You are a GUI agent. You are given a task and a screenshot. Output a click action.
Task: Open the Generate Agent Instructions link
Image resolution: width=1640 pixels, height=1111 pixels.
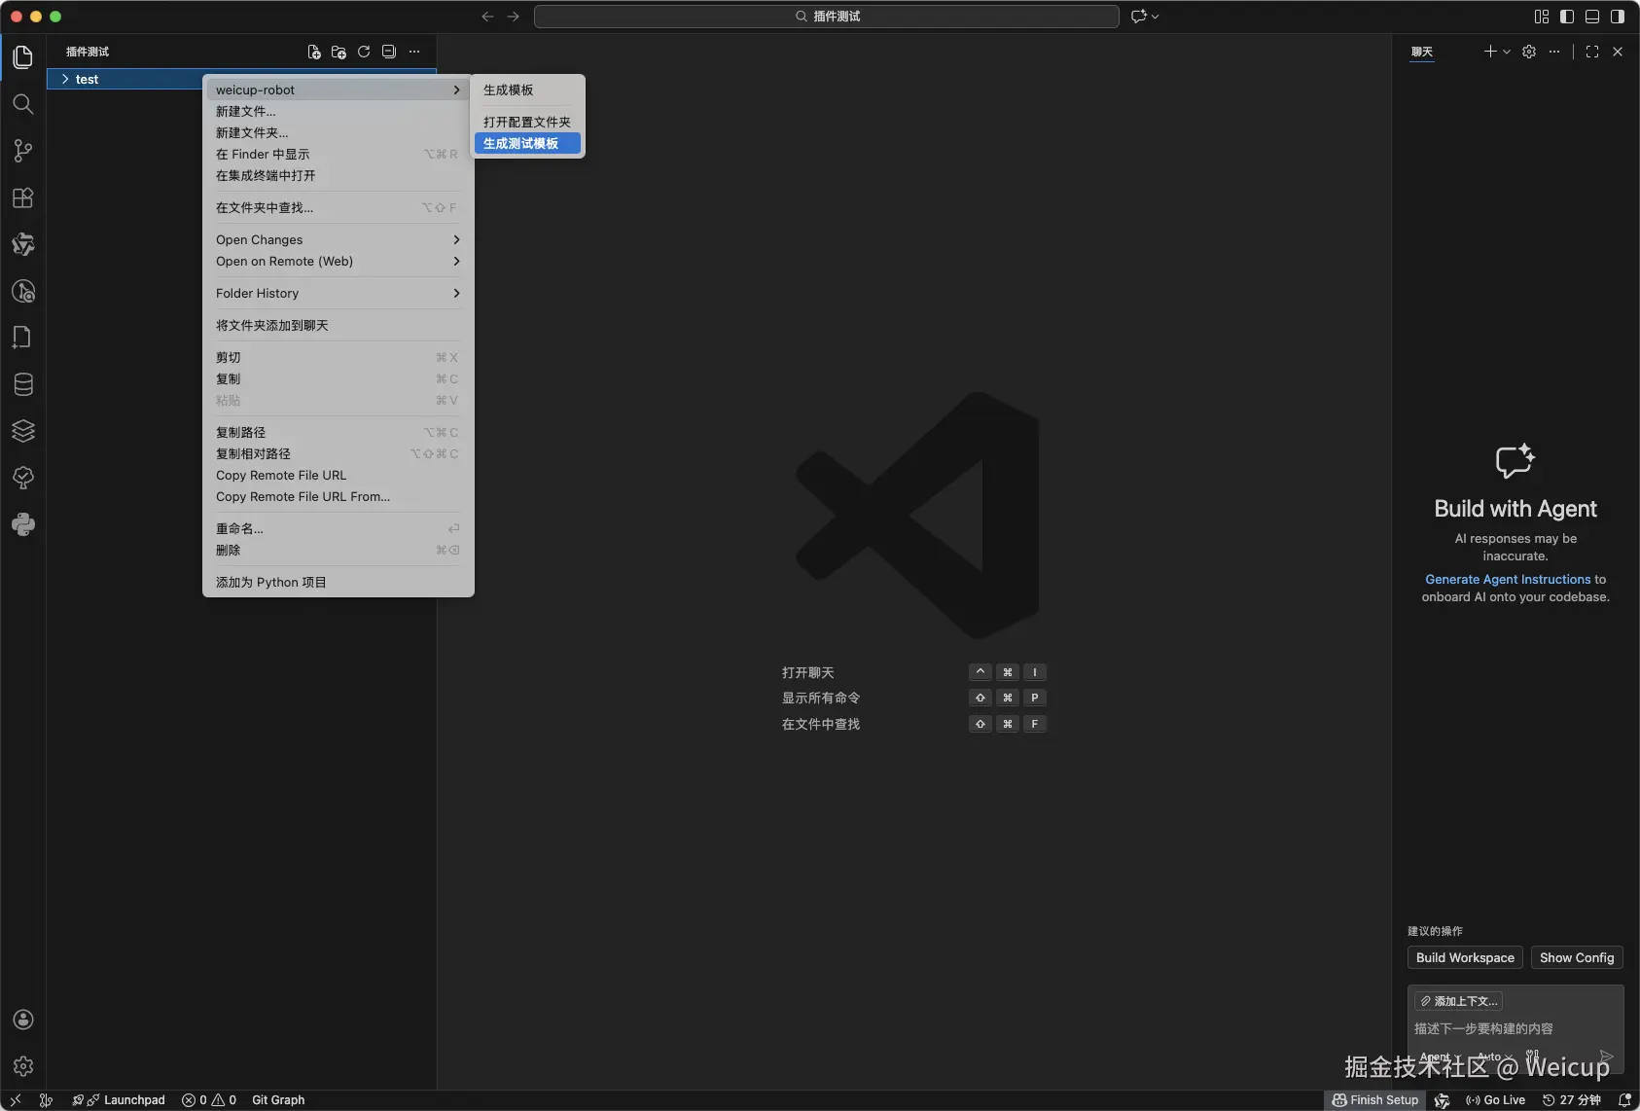tap(1508, 580)
